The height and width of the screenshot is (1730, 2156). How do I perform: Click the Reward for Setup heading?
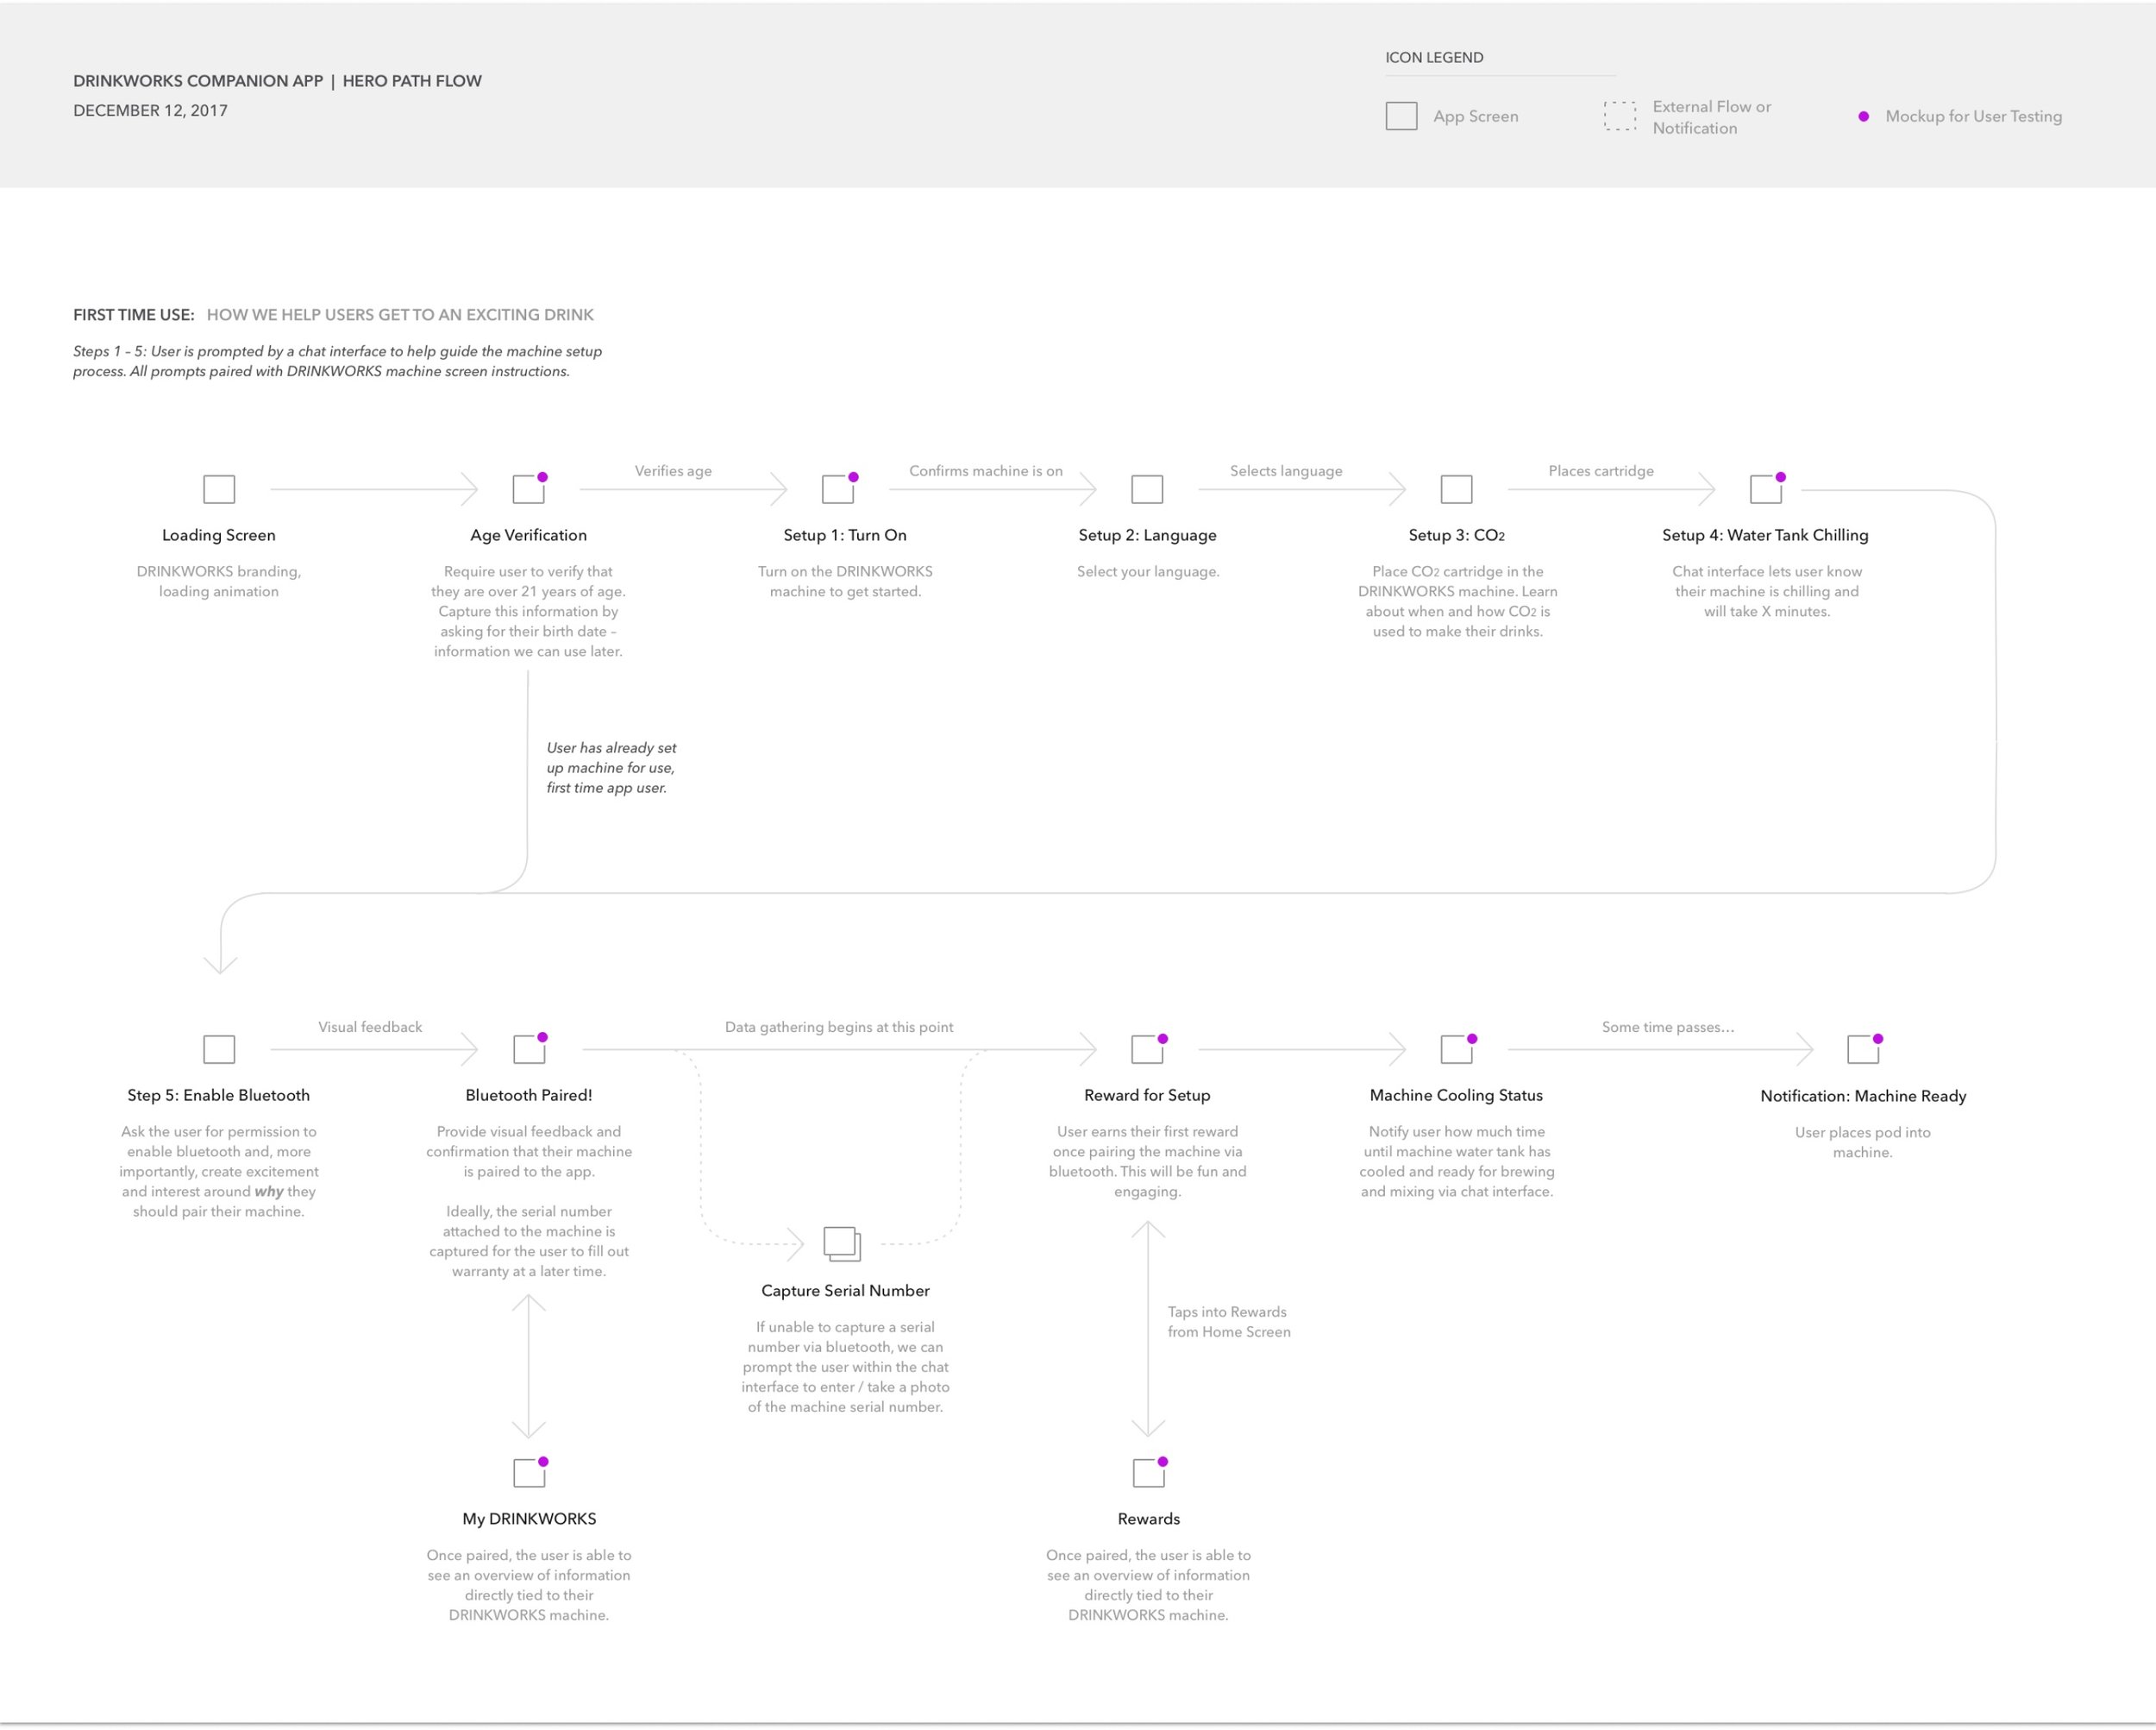click(1147, 1096)
